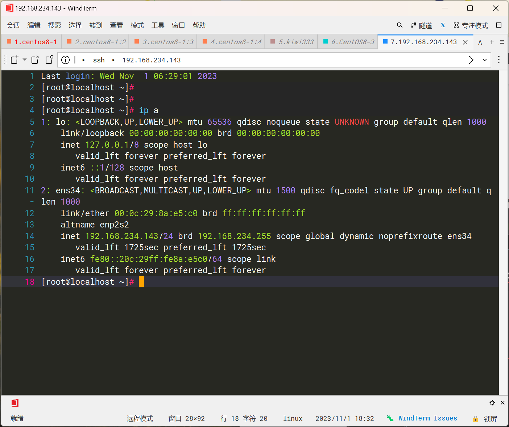Image resolution: width=509 pixels, height=427 pixels.
Task: Open the tab bar hamburger menu
Action: [502, 42]
